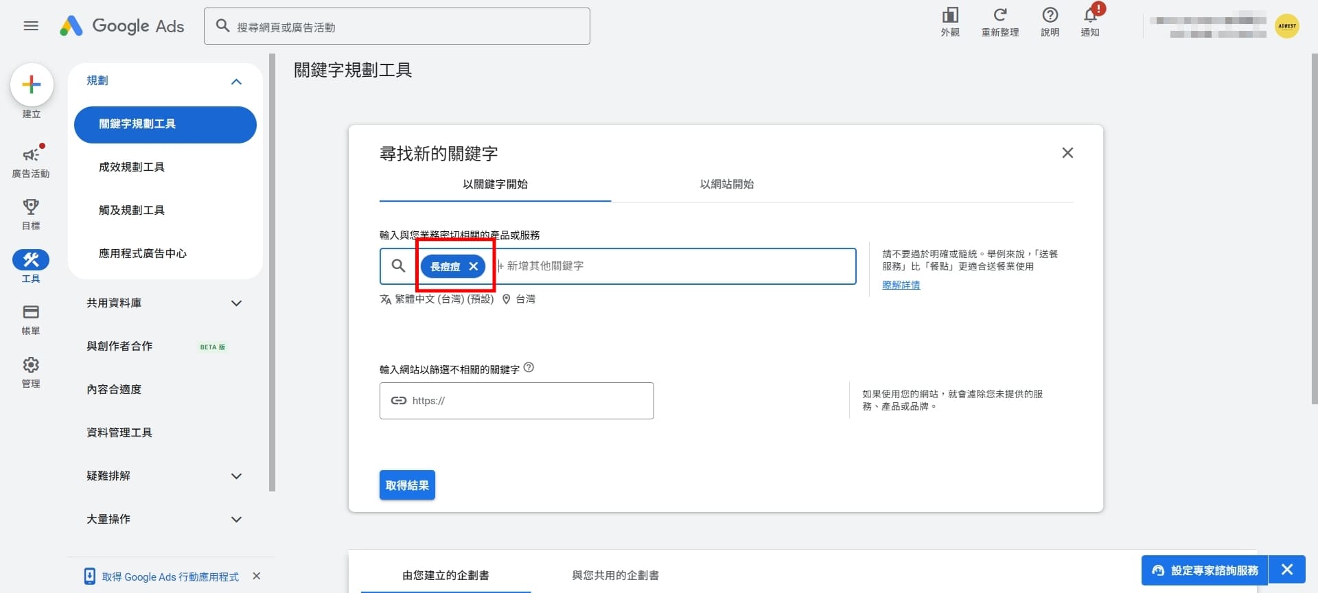This screenshot has width=1318, height=593.
Task: Click the 取得結果 button
Action: 407,485
